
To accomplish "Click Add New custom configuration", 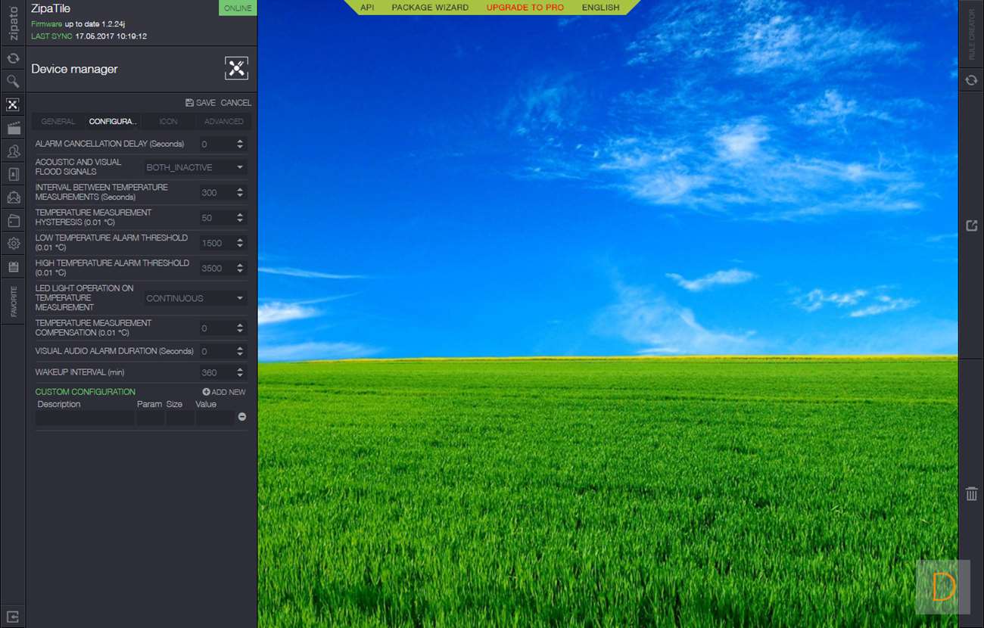I will 224,392.
